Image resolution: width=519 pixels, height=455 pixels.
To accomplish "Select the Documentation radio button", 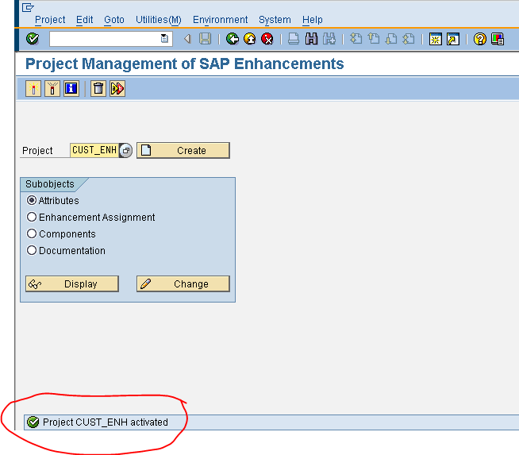I will (32, 250).
